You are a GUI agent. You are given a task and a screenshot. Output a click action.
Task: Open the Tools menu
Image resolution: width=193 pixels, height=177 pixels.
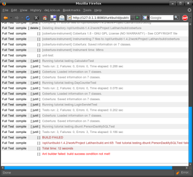coord(87,10)
